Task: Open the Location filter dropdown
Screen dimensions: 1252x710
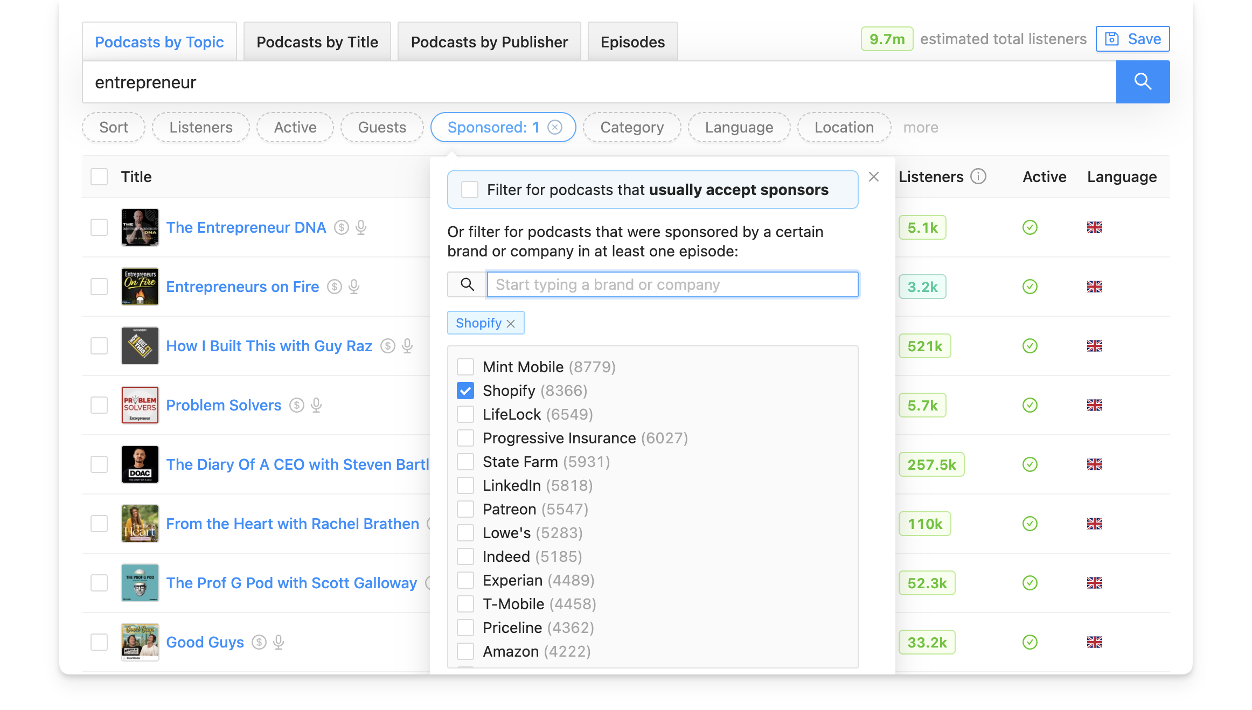Action: pos(844,127)
